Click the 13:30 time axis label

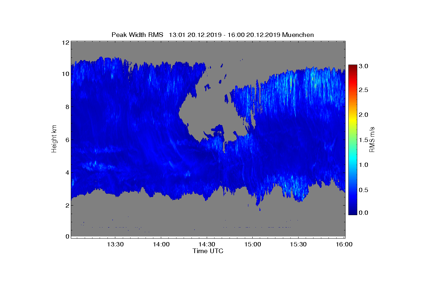(115, 245)
